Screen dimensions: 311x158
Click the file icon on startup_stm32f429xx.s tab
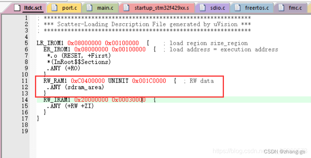(126, 8)
